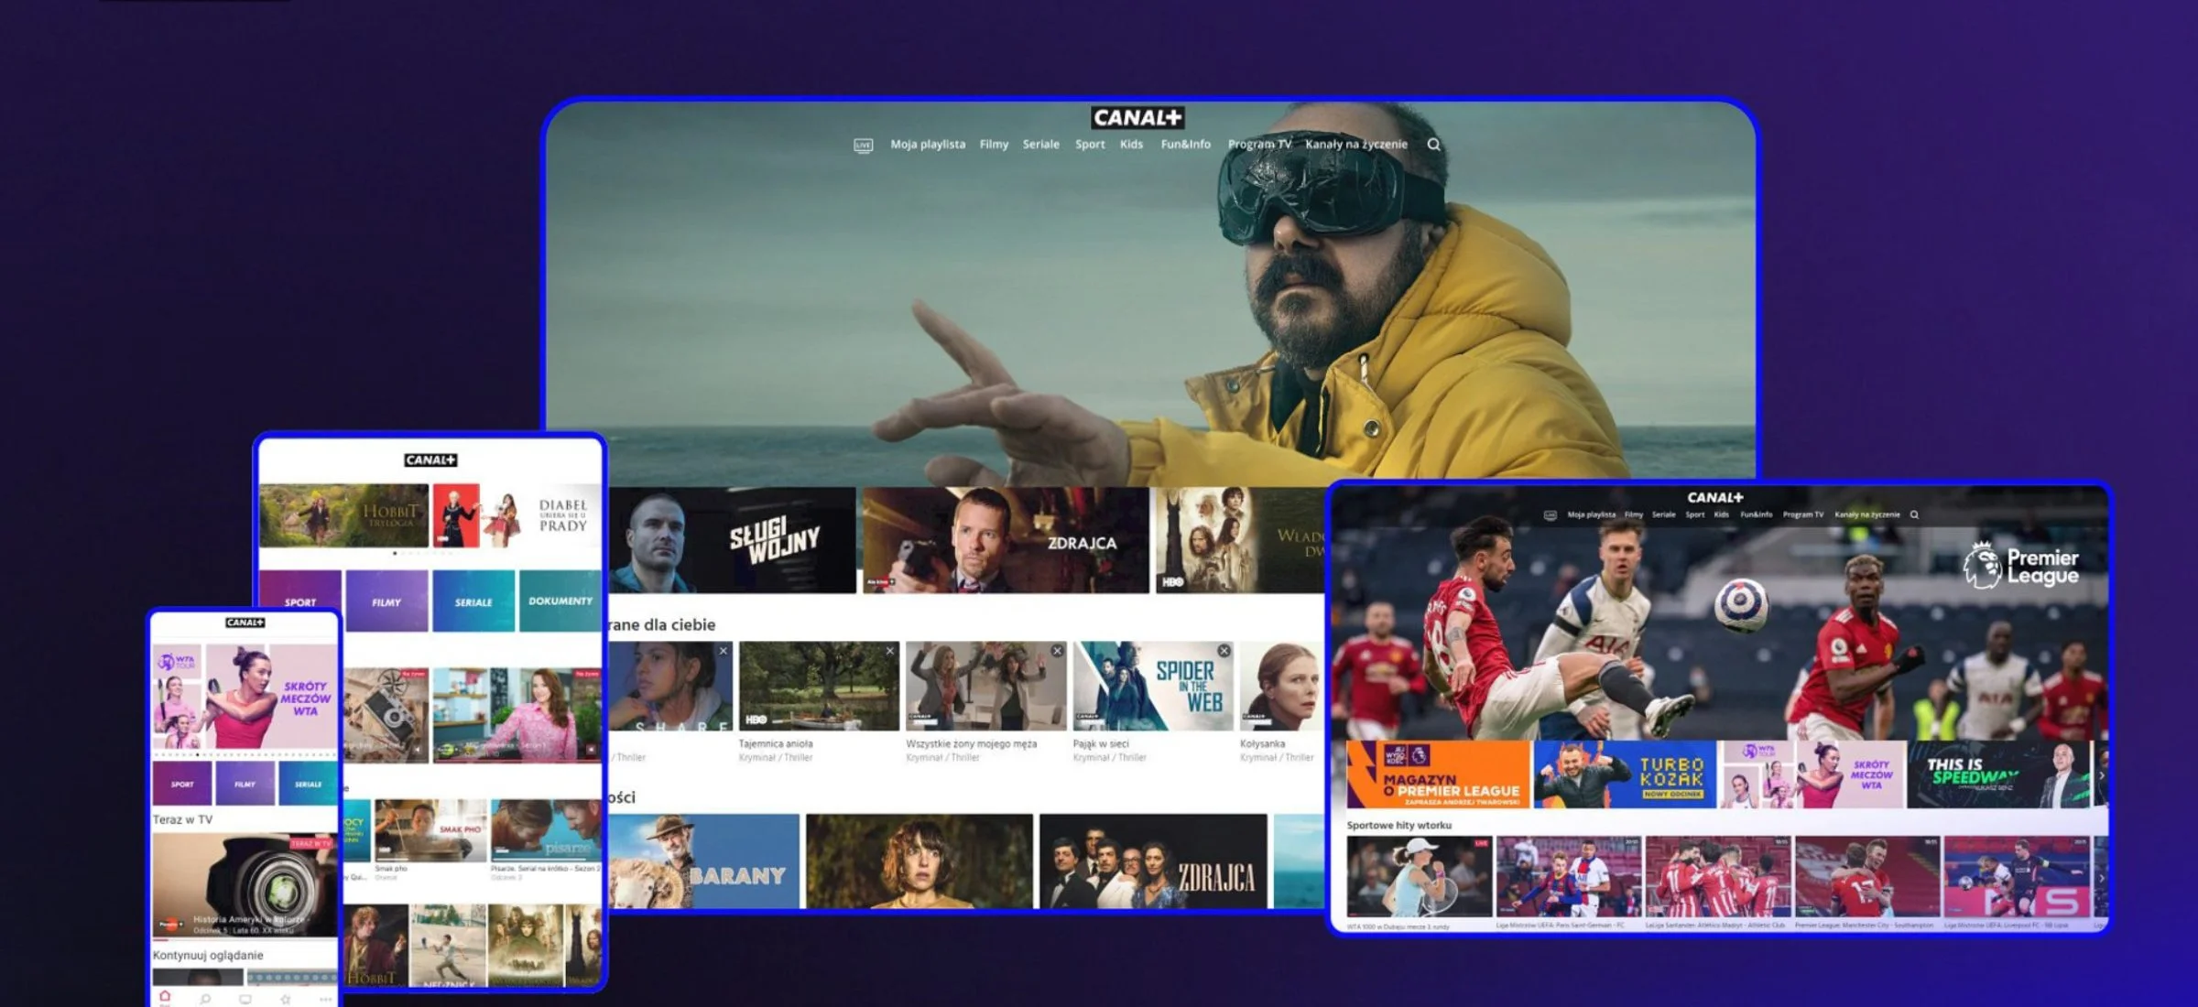2198x1007 pixels.
Task: Go to Sport in the main menu
Action: 1090,145
